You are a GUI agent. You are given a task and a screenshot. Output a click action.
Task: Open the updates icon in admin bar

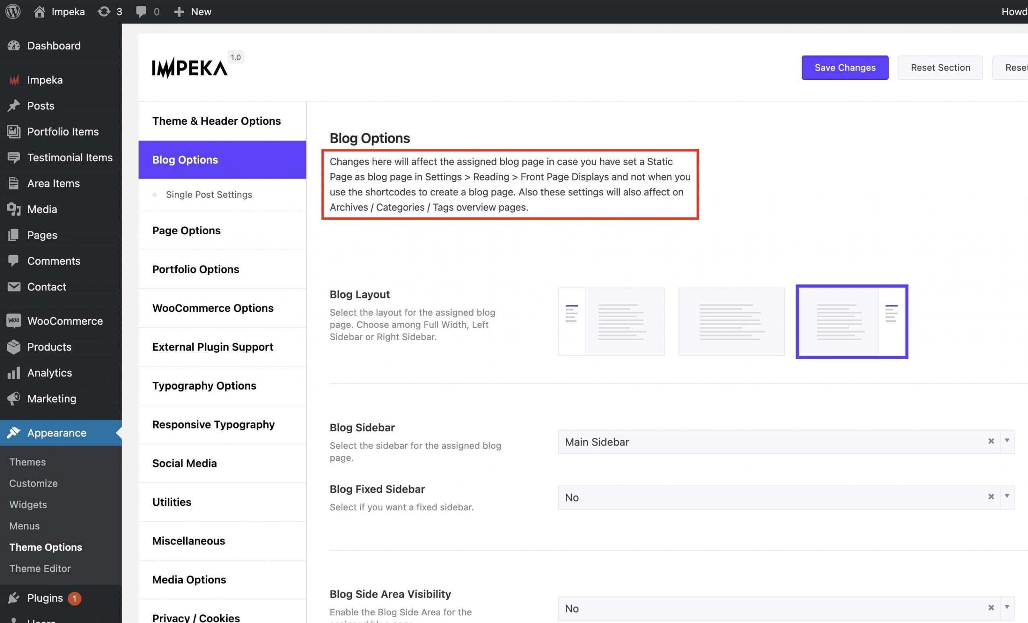[104, 11]
